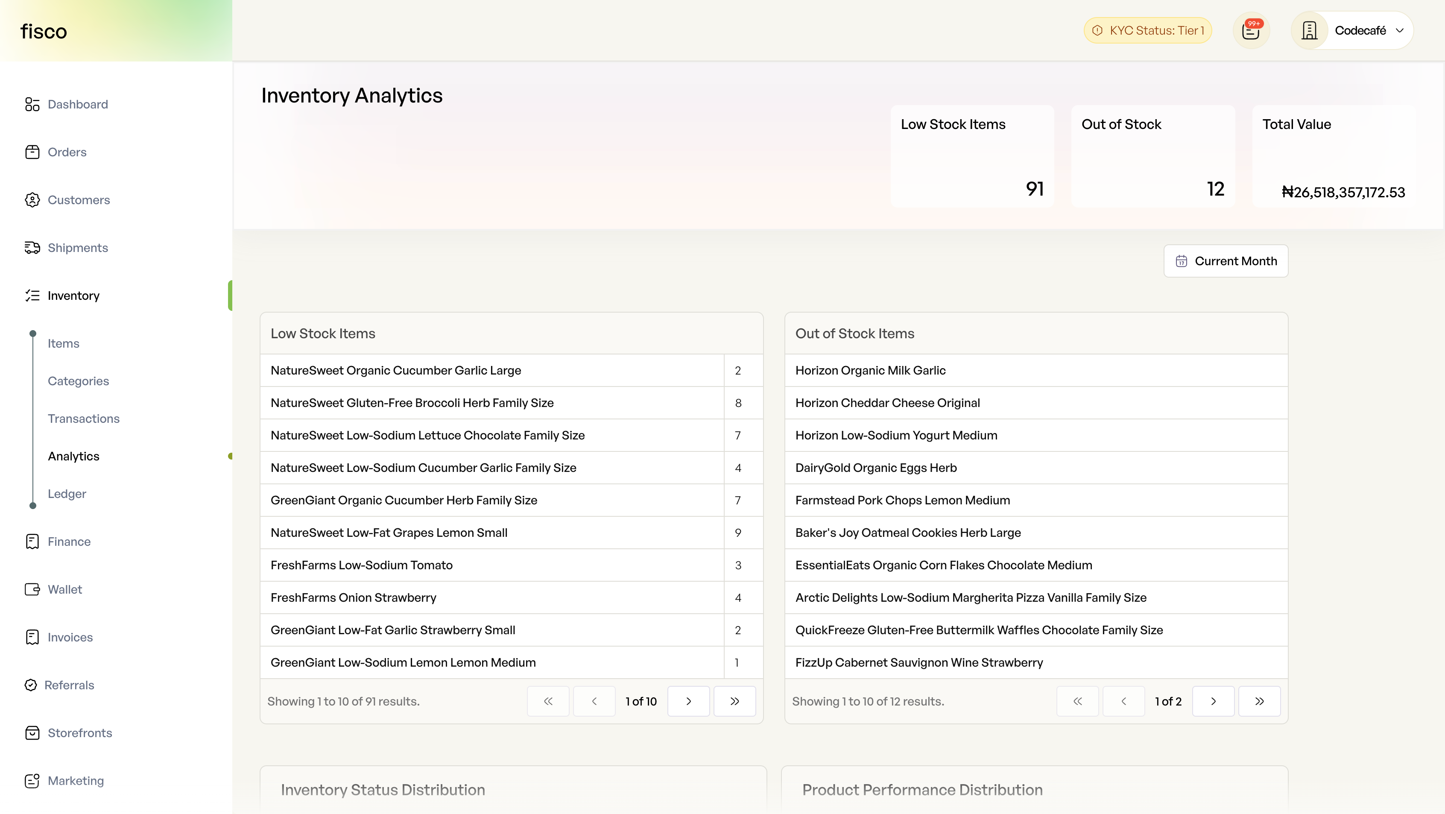Click Horizon Cheddar Cheese Original row

(1036, 403)
